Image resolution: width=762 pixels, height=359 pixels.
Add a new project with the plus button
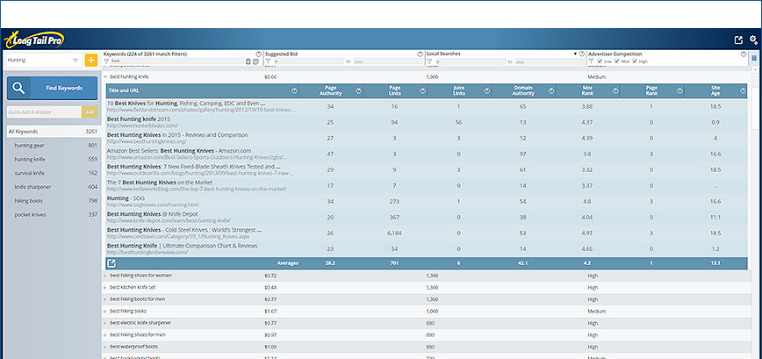(91, 61)
